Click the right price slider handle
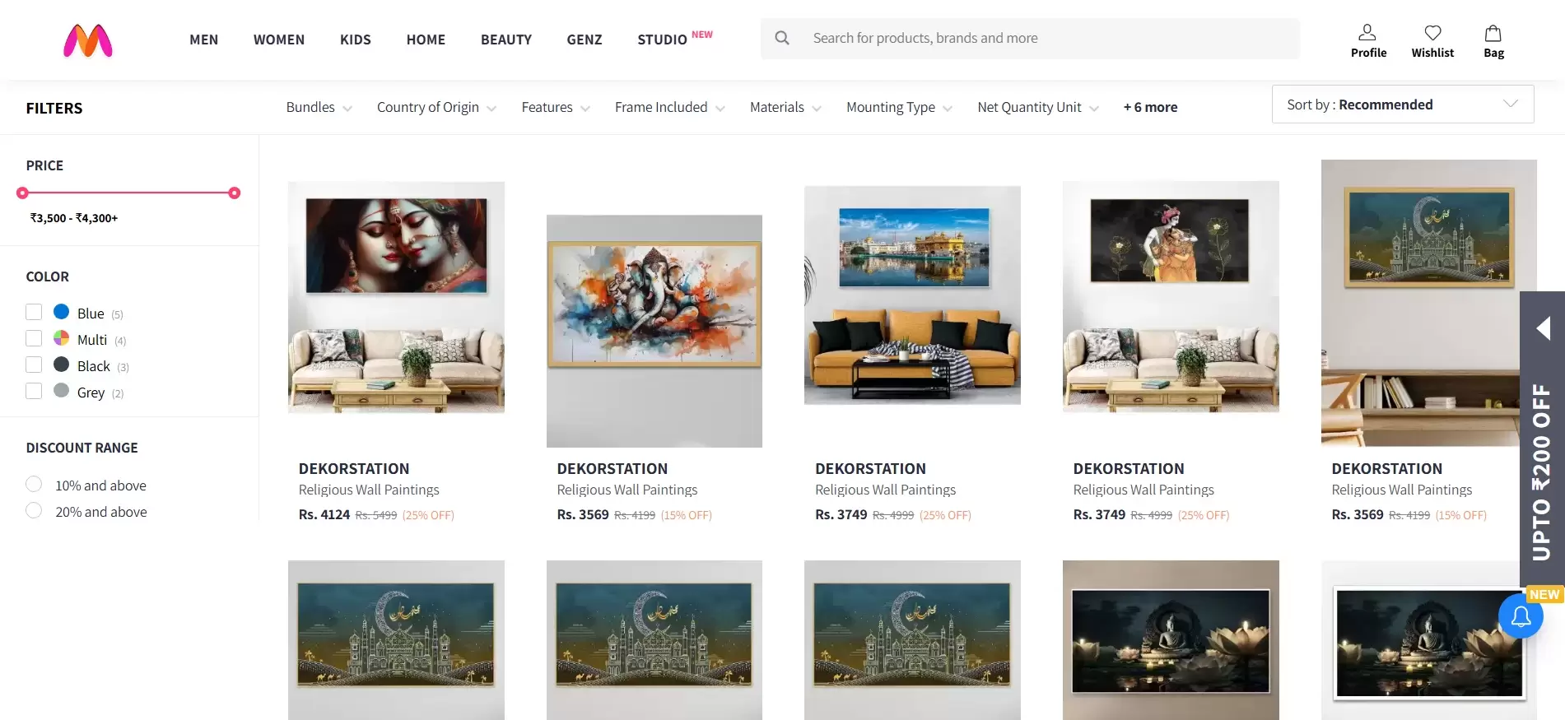The image size is (1565, 720). click(235, 193)
